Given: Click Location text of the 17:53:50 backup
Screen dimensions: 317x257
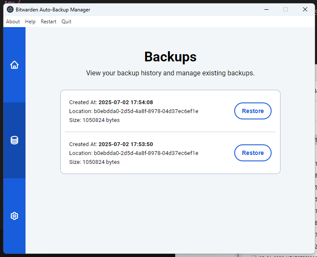Looking at the screenshot, I should tap(134, 153).
